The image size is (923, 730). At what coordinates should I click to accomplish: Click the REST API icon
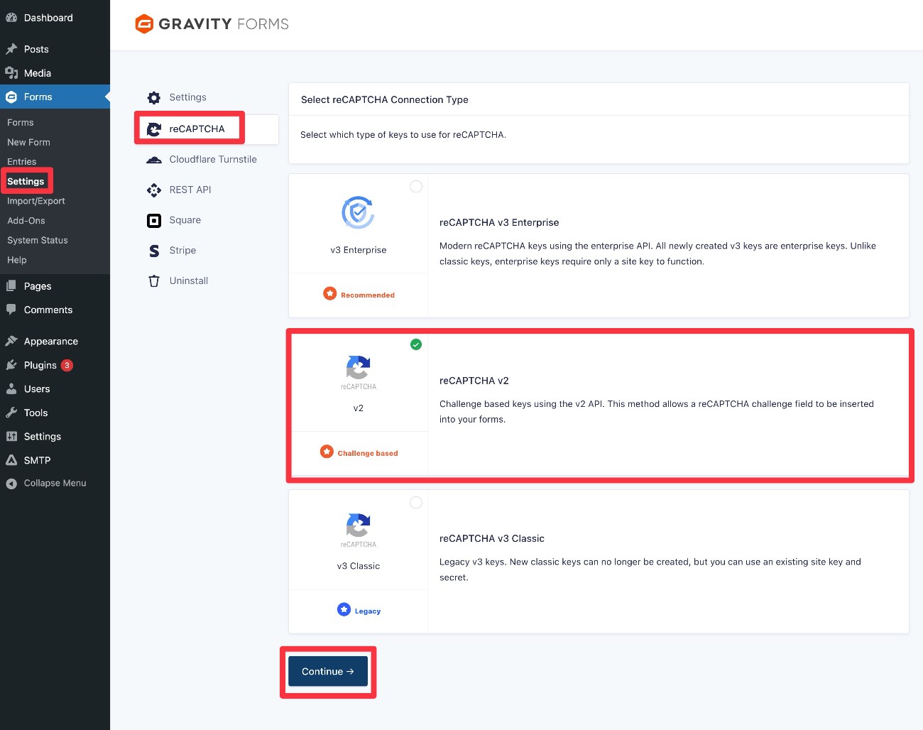point(153,190)
